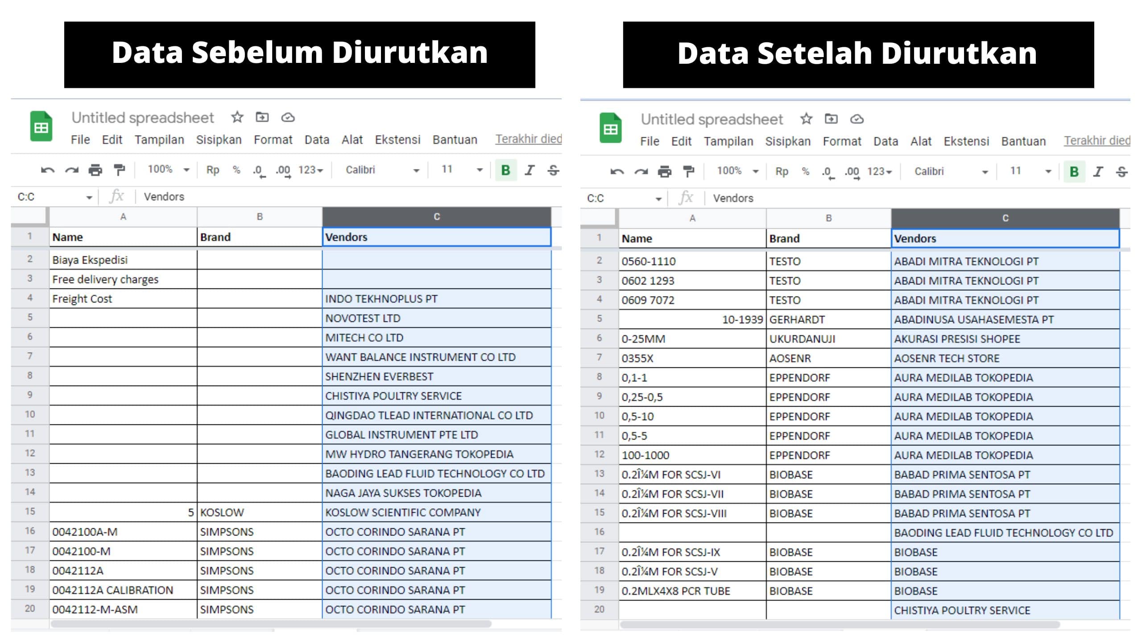Toggle Bold in the left spreadsheet

click(505, 170)
